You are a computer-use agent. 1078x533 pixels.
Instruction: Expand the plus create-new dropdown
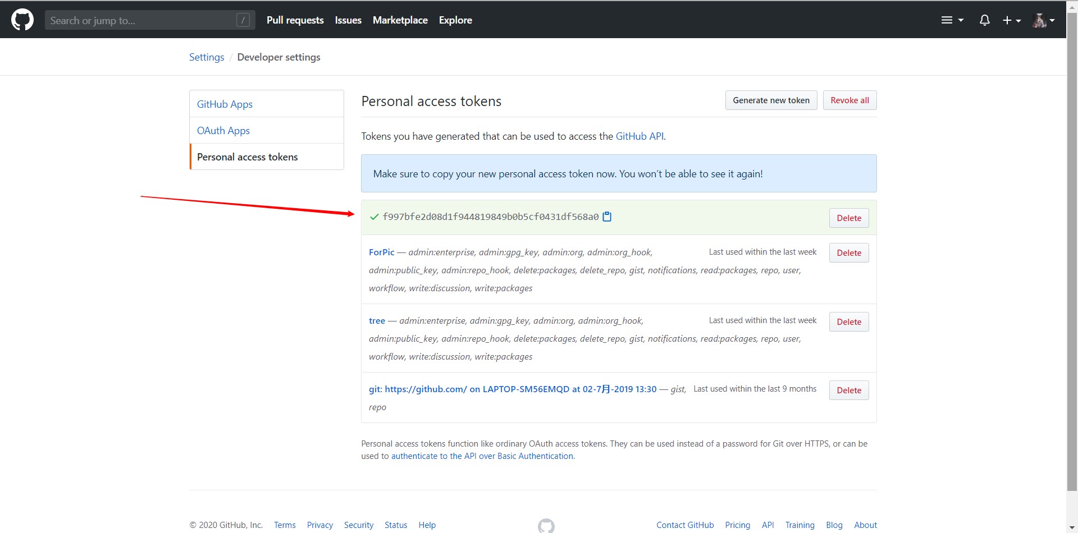1012,20
